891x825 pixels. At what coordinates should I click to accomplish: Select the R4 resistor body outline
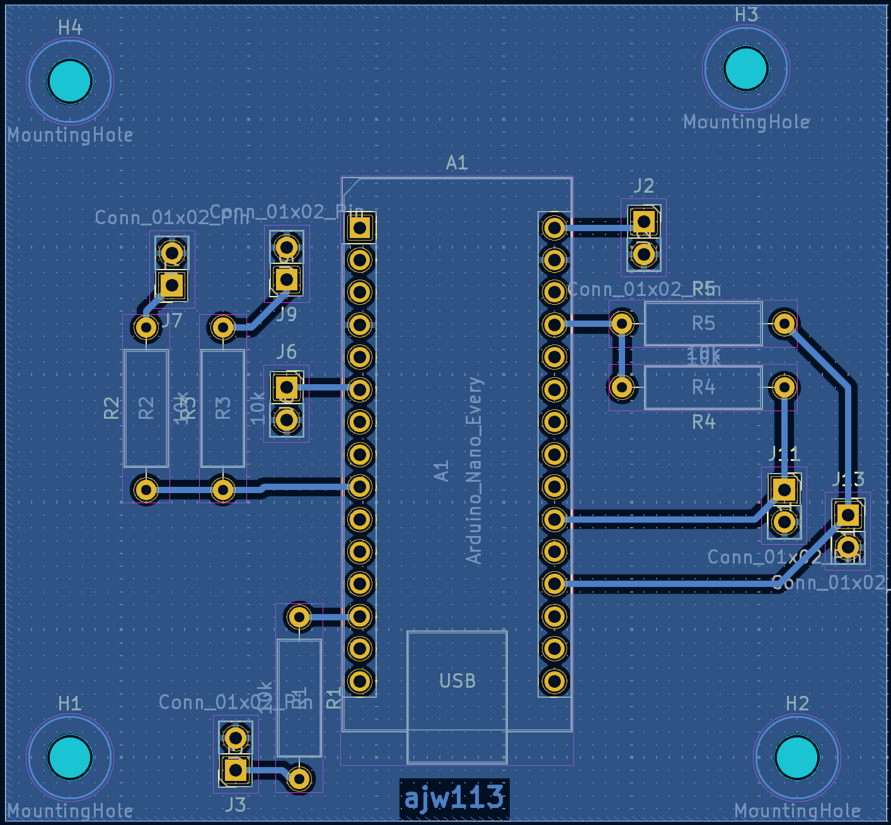703,387
